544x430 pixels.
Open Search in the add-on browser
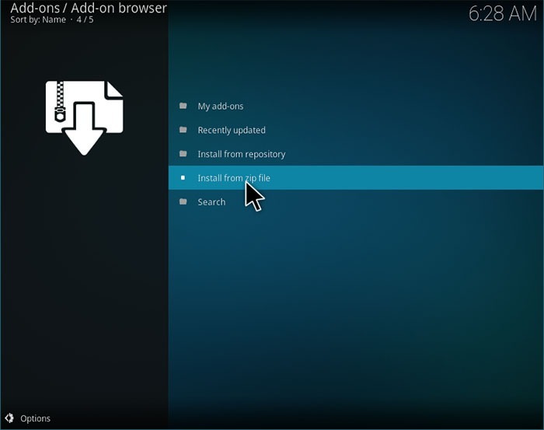coord(211,201)
